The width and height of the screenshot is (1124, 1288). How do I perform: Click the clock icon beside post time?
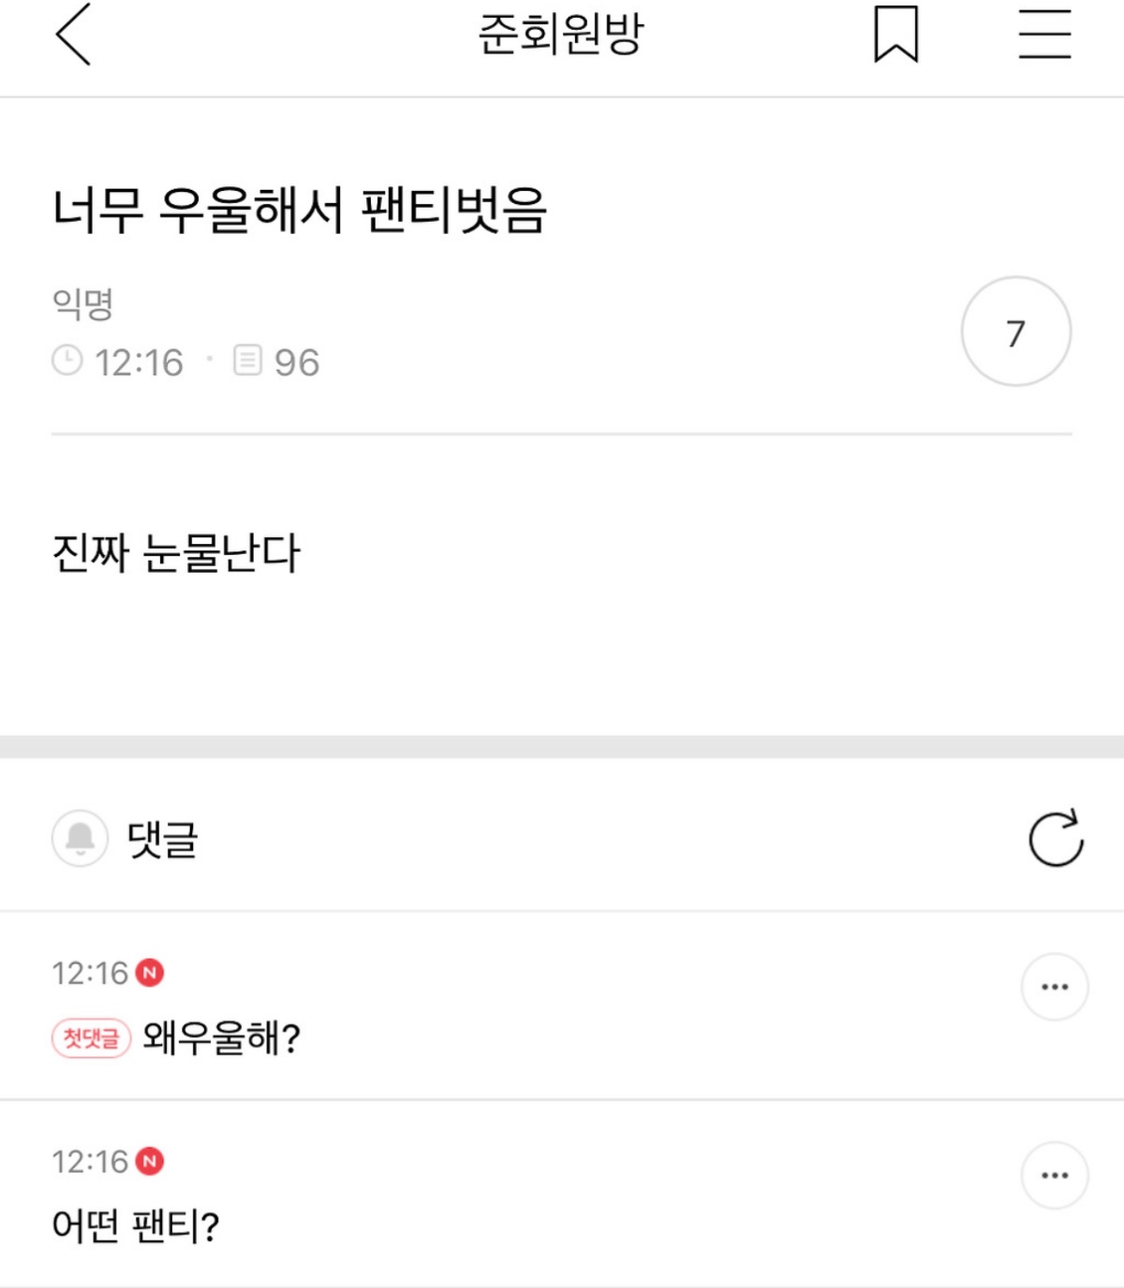click(67, 360)
